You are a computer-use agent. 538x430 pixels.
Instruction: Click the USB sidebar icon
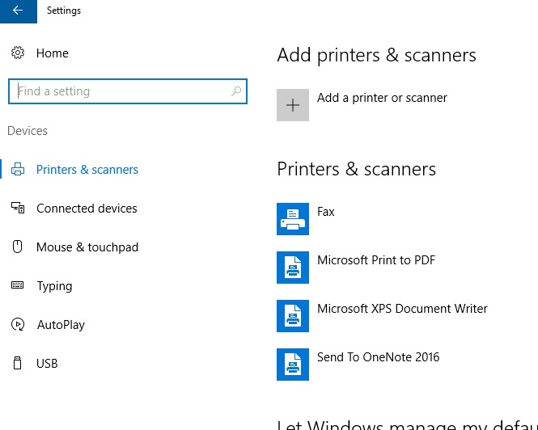(18, 364)
